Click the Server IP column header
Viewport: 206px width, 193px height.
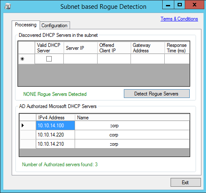[x=80, y=48]
